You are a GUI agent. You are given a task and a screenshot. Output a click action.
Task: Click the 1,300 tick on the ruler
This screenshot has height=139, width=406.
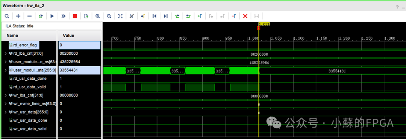(390, 38)
